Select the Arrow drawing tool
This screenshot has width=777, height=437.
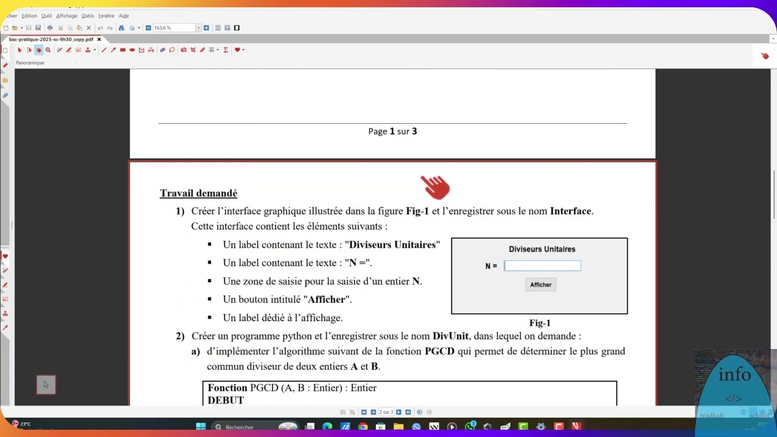point(114,50)
